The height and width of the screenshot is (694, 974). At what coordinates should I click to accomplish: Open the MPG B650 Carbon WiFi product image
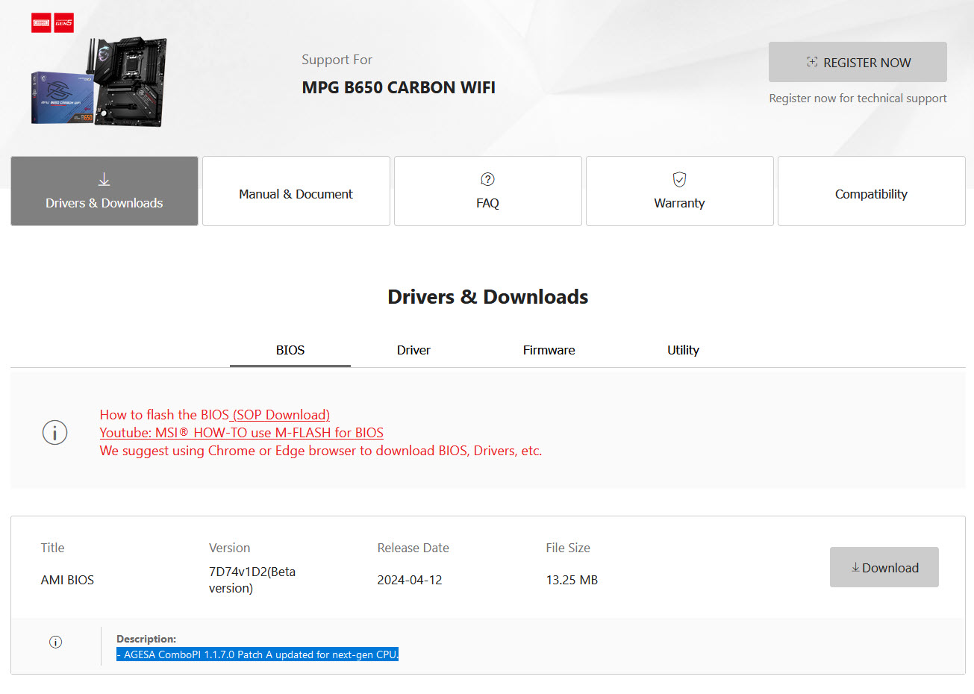click(99, 82)
